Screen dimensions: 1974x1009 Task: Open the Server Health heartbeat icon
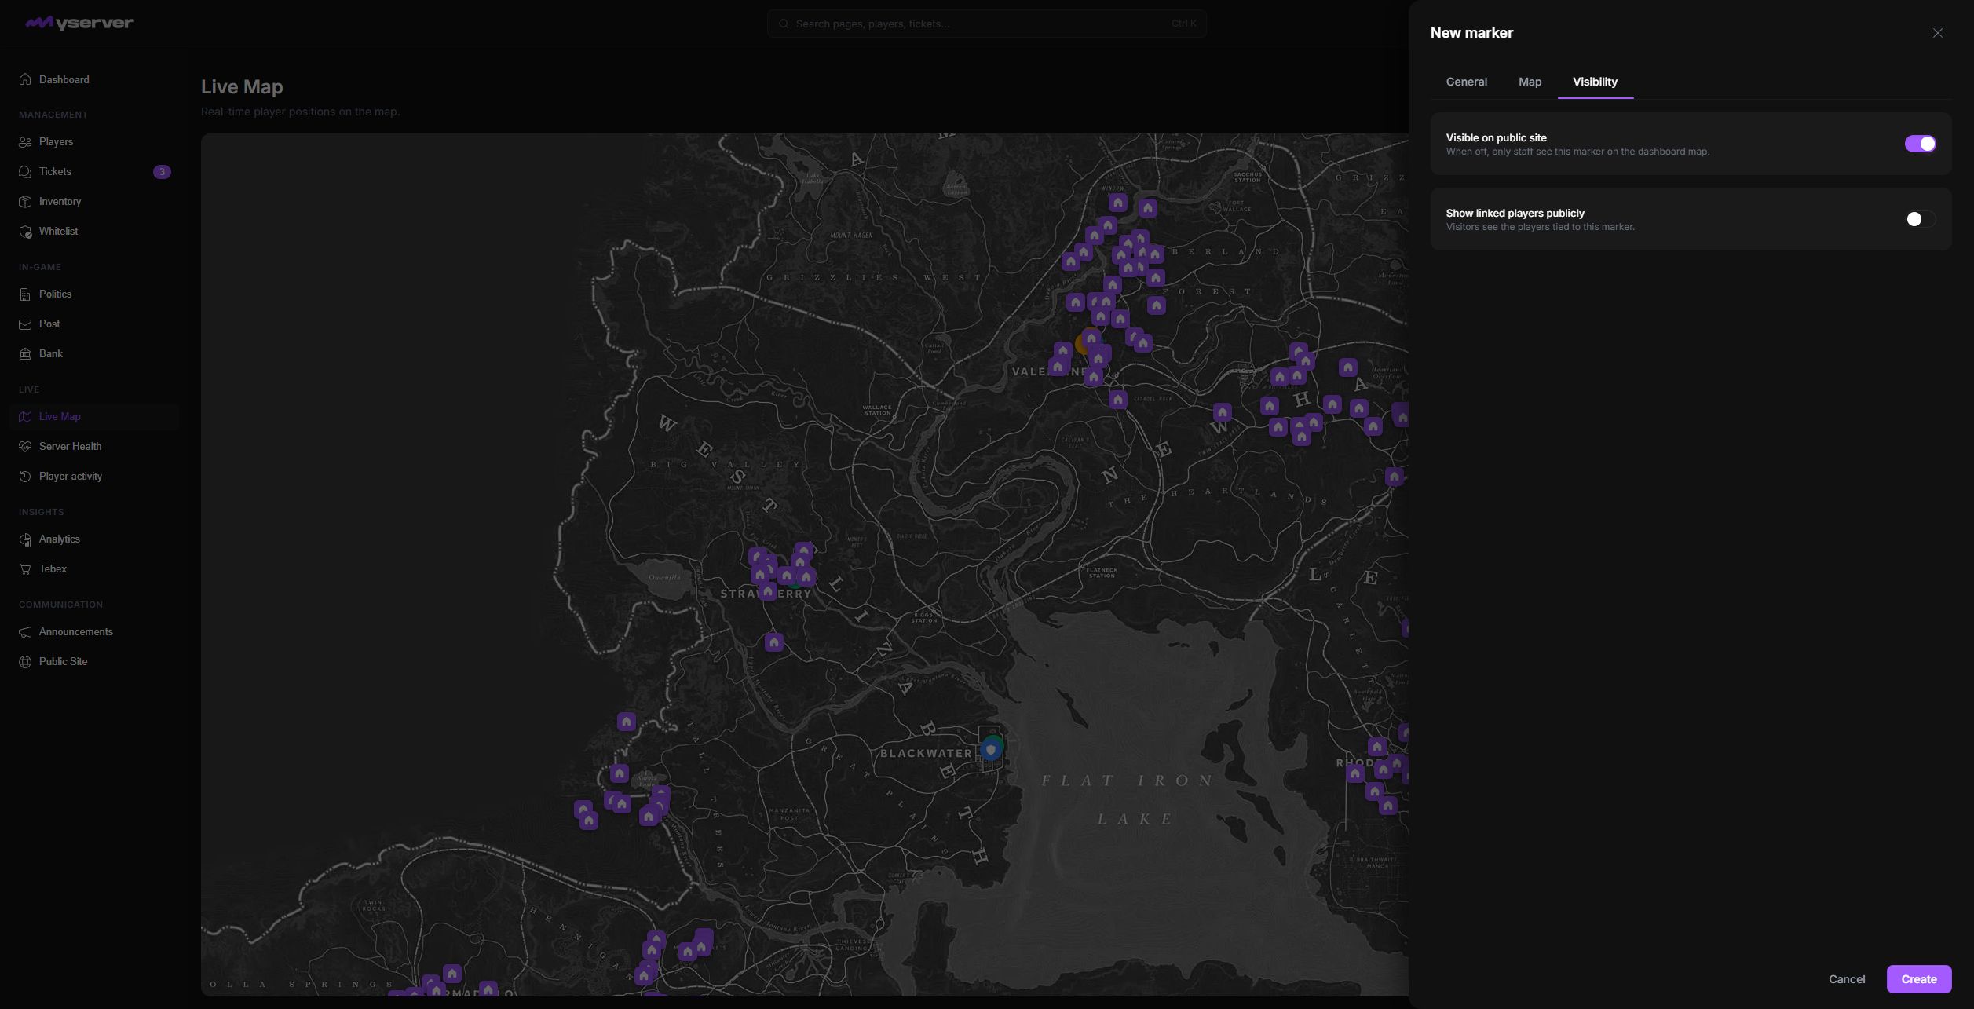25,446
